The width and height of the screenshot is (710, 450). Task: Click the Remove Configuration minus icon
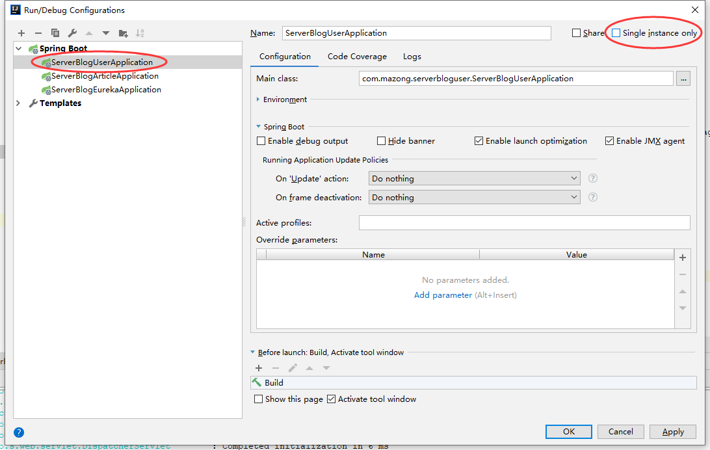pyautogui.click(x=38, y=33)
